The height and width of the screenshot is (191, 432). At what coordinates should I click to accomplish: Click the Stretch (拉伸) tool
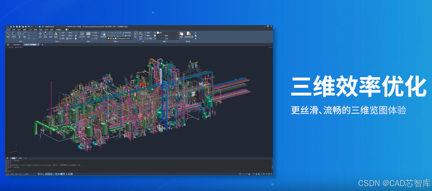62,33
